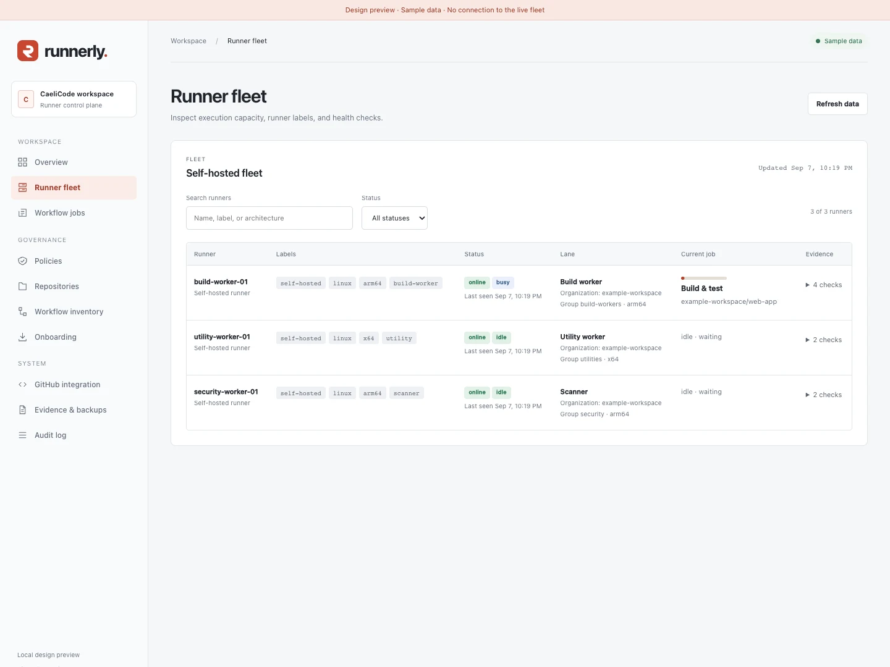Expand 2 checks for security-worker-01
Viewport: 890px width, 667px height.
(x=823, y=395)
